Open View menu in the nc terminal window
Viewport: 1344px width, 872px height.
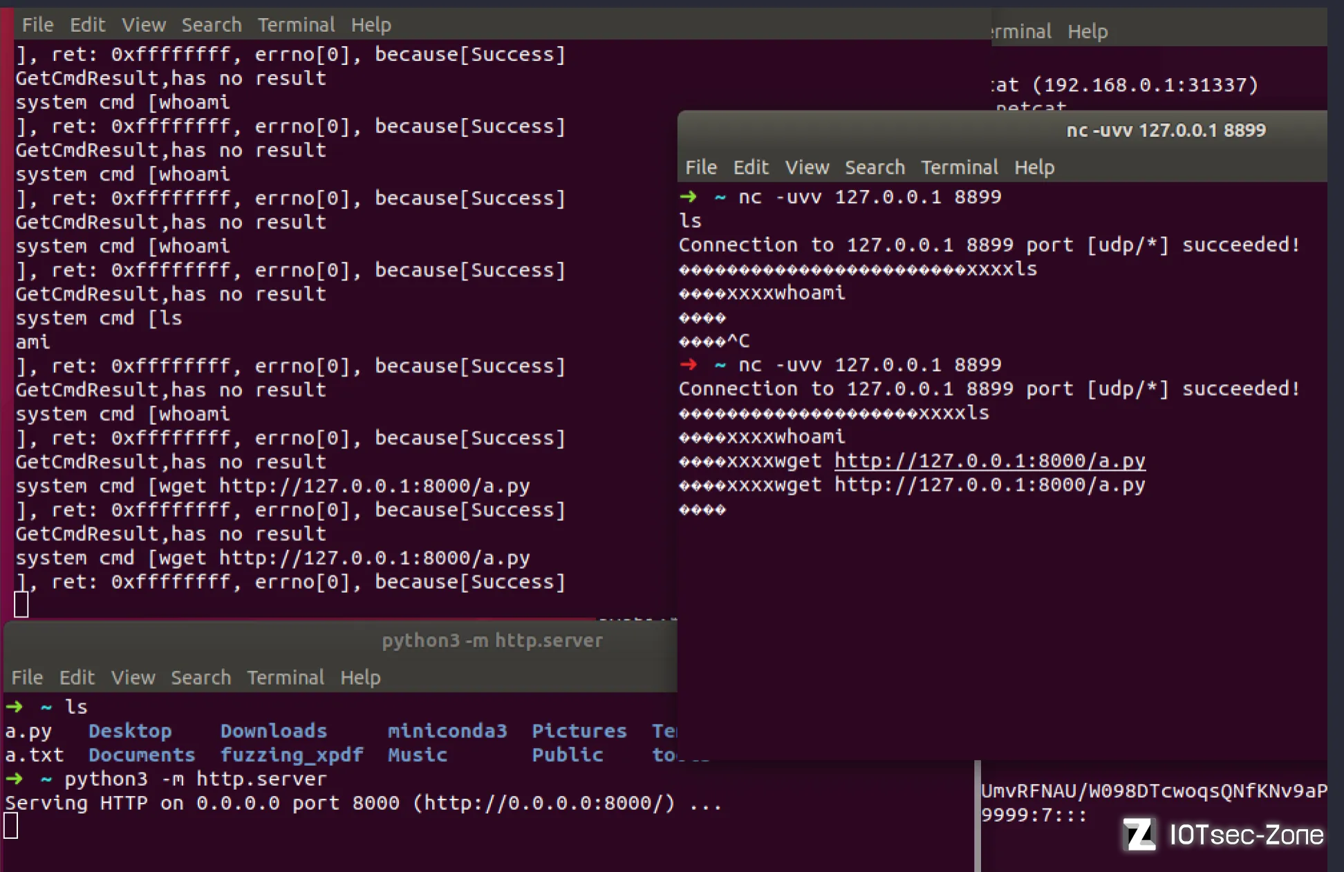(807, 167)
